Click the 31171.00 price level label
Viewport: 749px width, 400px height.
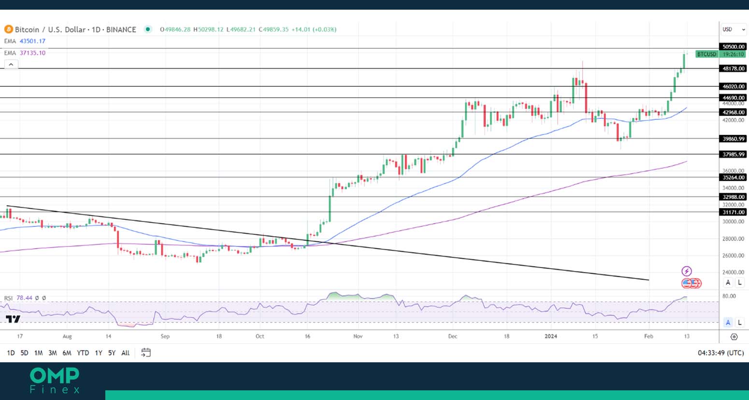(733, 212)
